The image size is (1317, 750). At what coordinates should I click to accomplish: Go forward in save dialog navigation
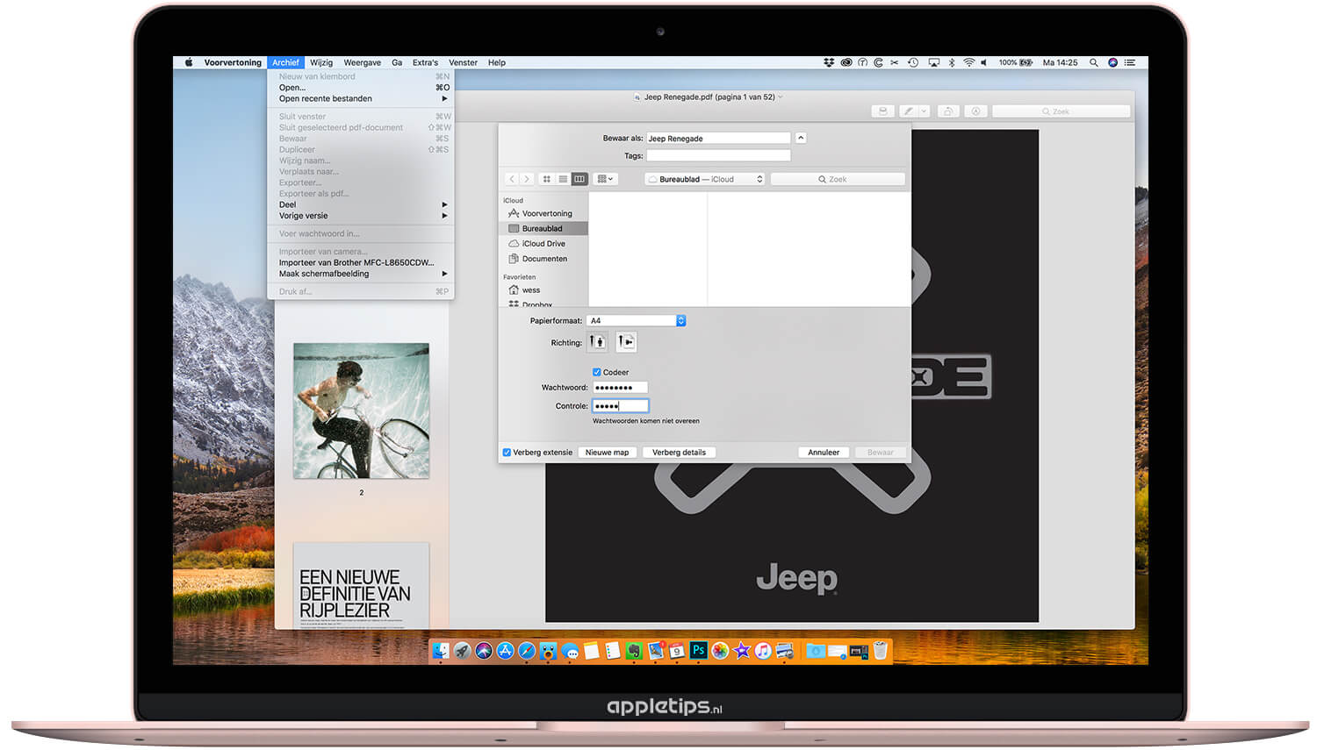pyautogui.click(x=527, y=179)
